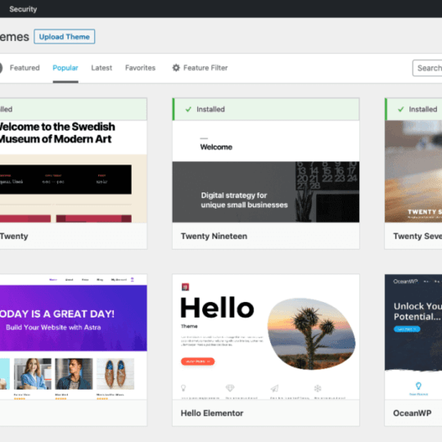The image size is (442, 442).
Task: Click Installed checkmark on Twenty Nineteen
Action: tap(188, 109)
